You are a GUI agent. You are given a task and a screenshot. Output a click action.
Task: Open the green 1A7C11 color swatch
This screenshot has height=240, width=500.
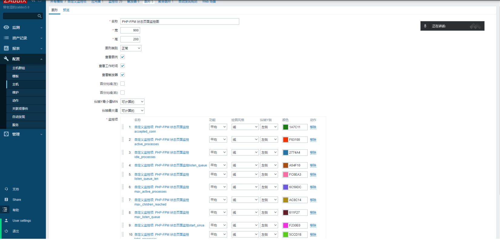[286, 127]
